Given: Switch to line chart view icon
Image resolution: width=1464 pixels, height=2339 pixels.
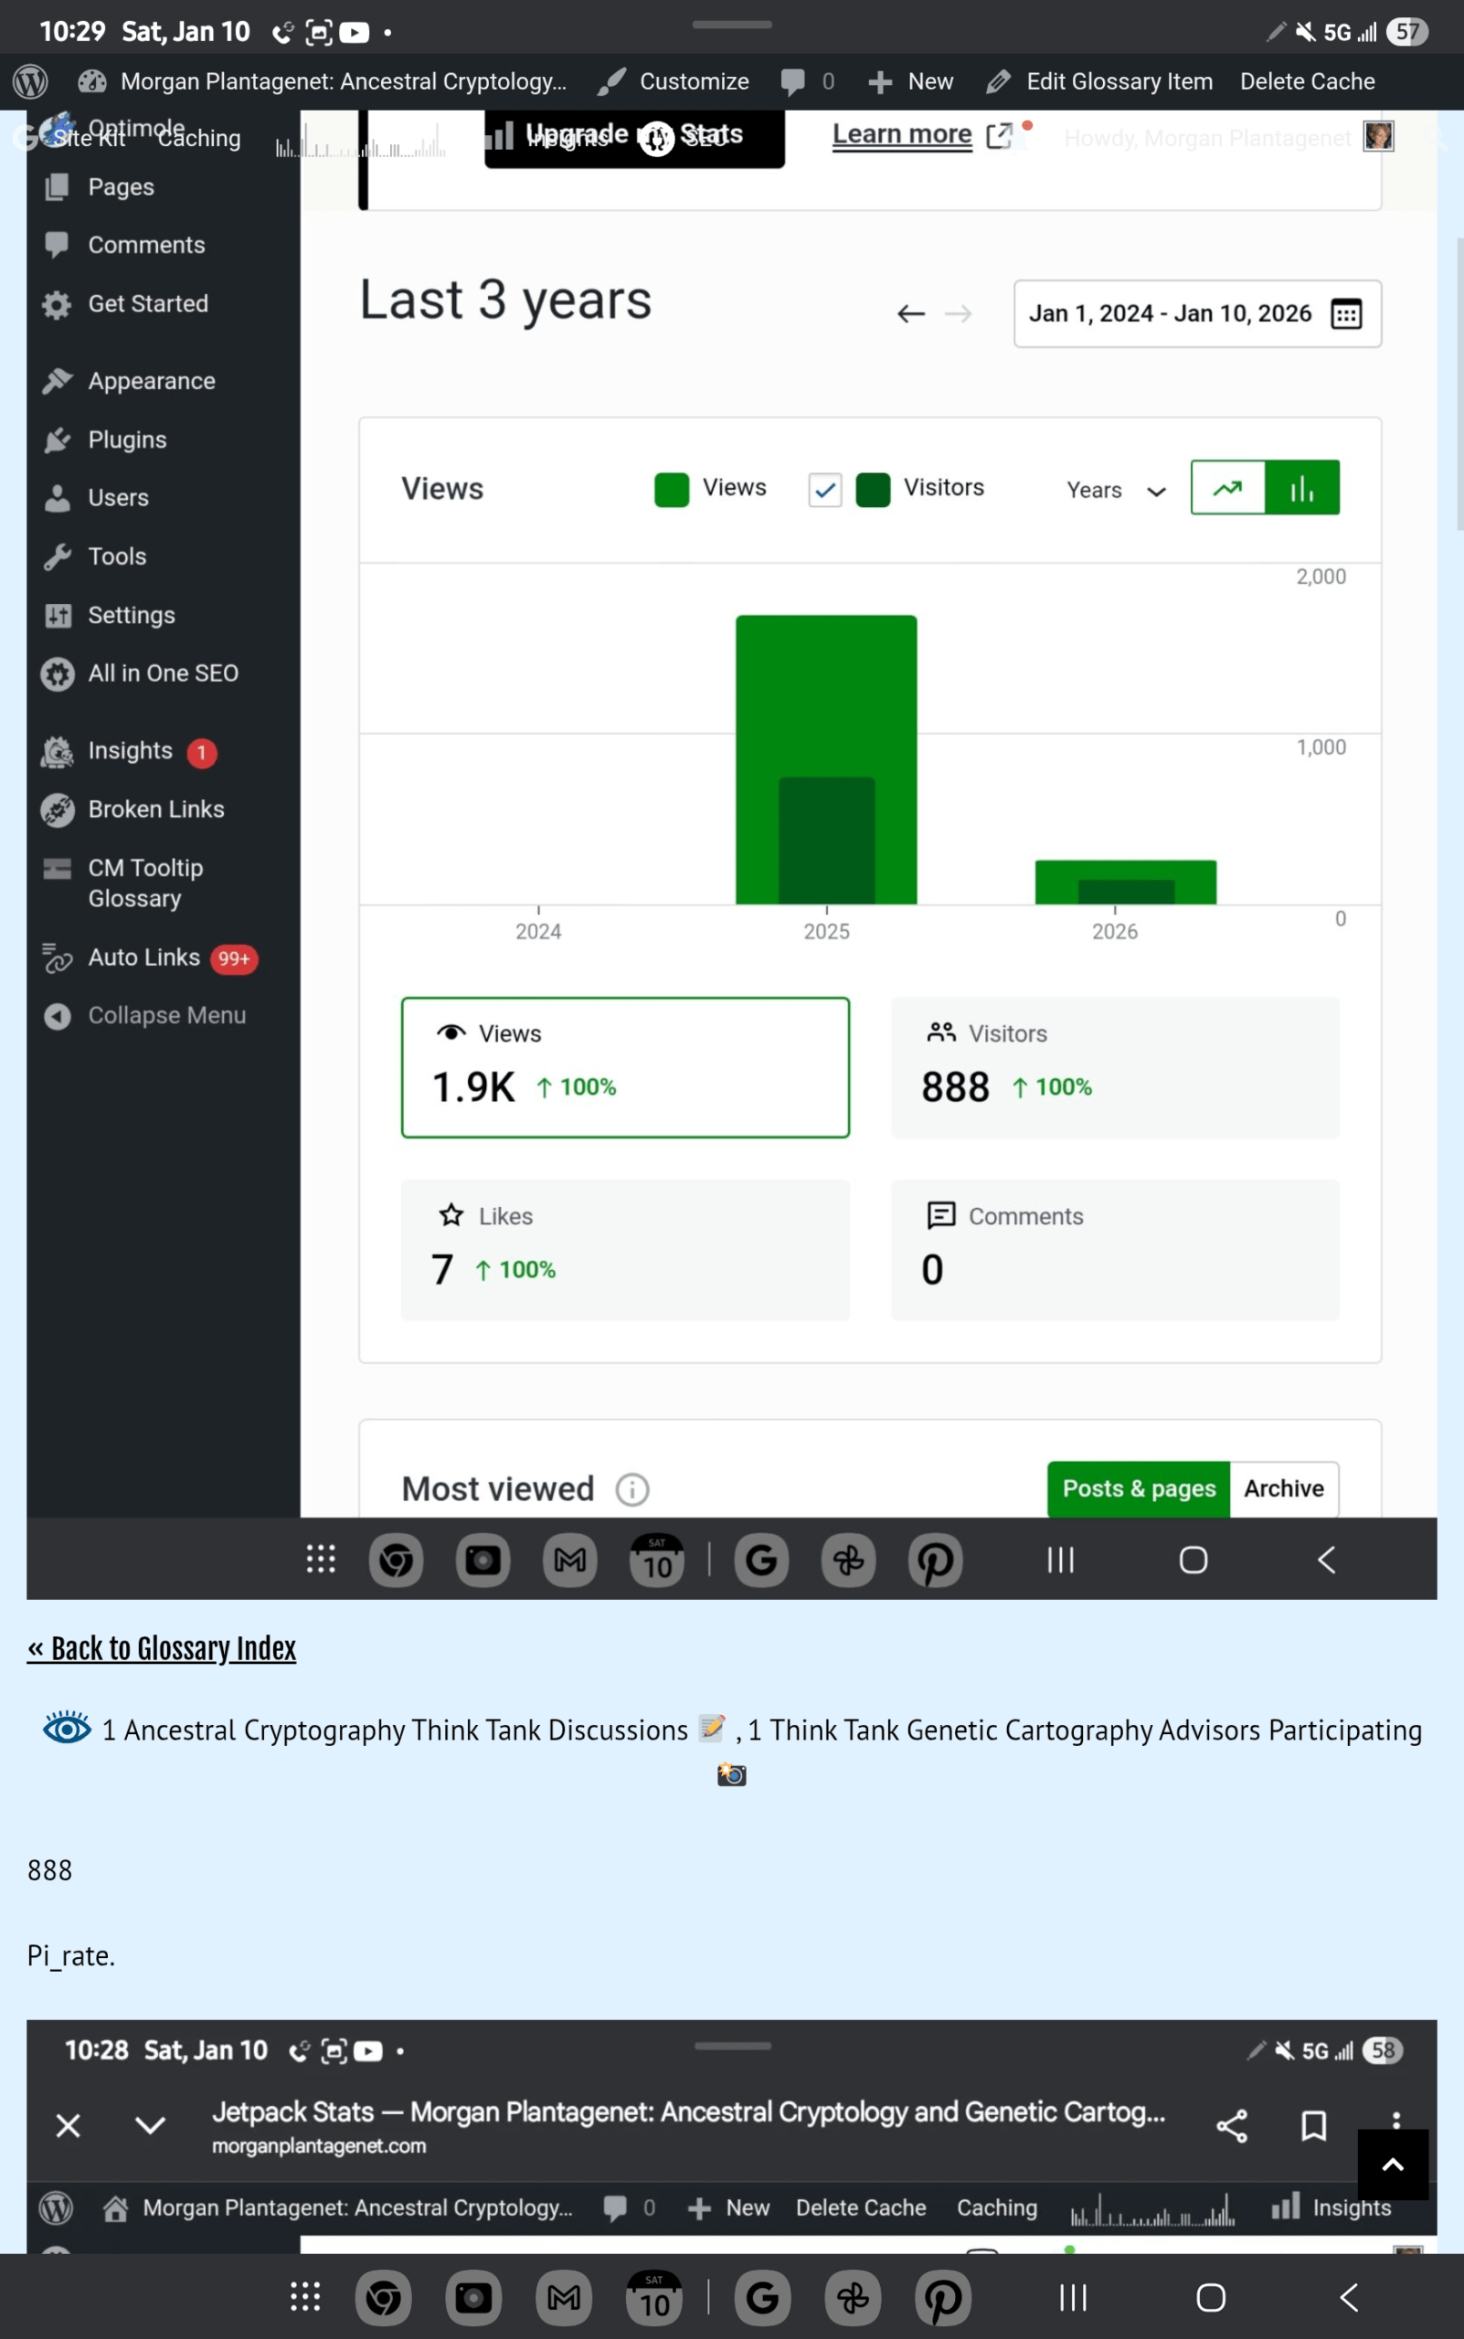Looking at the screenshot, I should point(1227,488).
